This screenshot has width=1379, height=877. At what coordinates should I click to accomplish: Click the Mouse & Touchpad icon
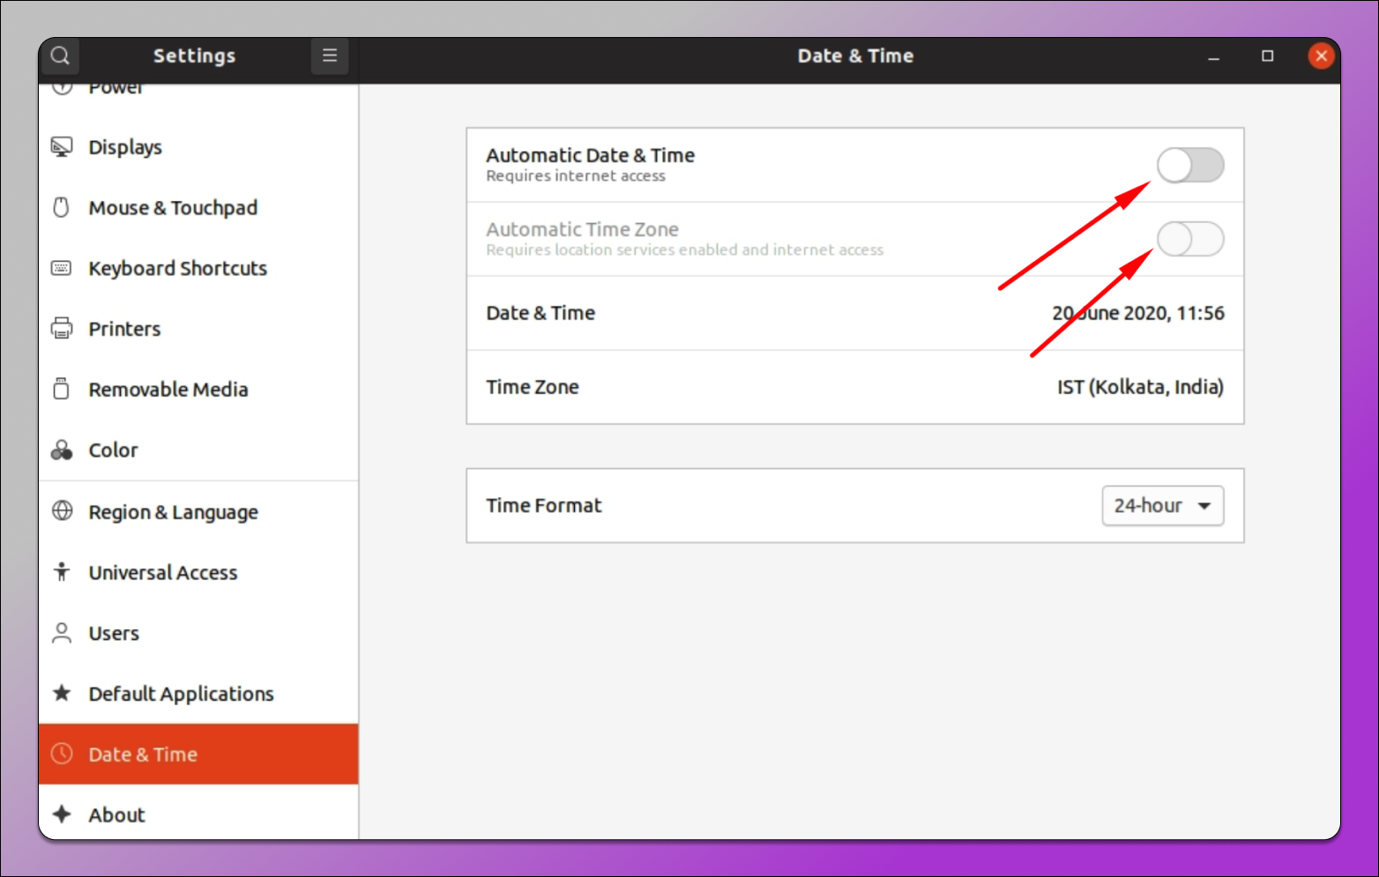coord(62,208)
